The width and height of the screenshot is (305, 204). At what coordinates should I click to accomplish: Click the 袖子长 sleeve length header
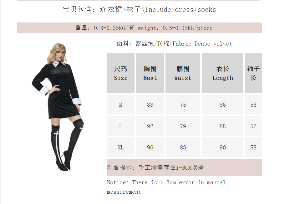pos(253,73)
